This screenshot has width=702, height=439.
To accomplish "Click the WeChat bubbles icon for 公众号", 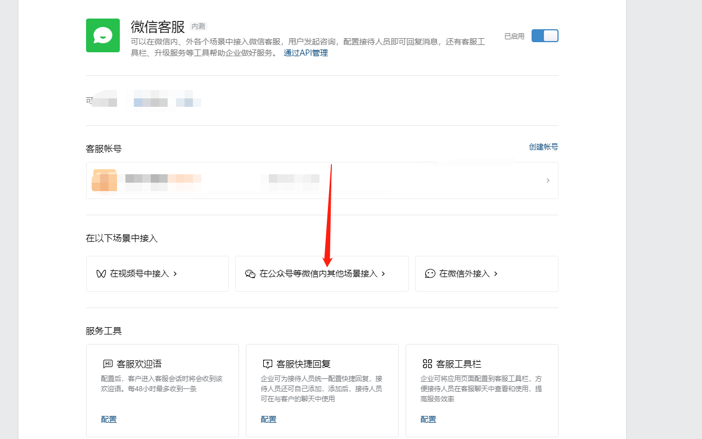I will (x=250, y=274).
